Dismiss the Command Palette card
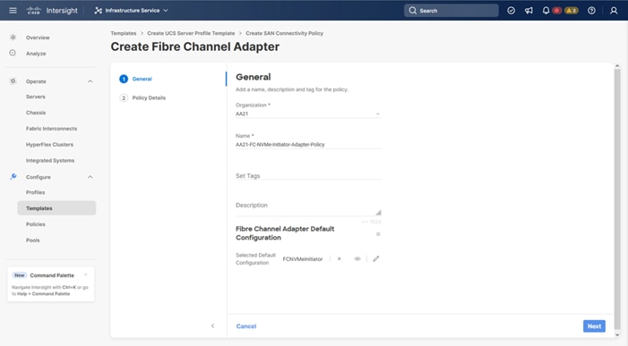 click(86, 274)
